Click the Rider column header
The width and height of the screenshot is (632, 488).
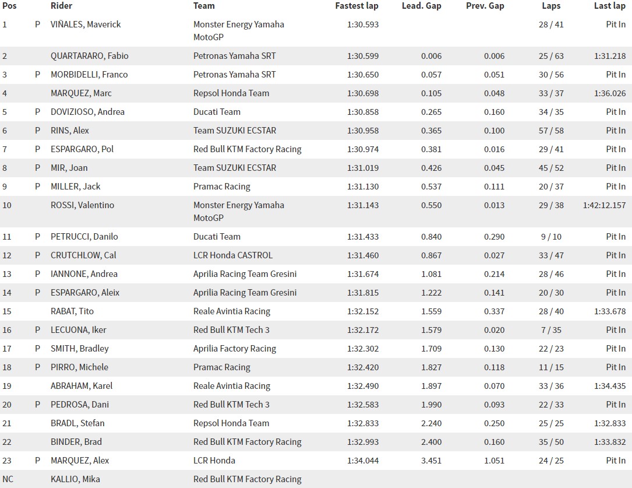(x=61, y=6)
